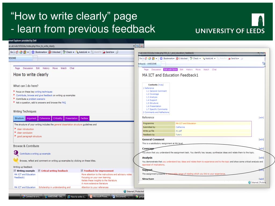Open the 'clear conclusion' link
Screen dimensions: 275x206
coord(25,133)
